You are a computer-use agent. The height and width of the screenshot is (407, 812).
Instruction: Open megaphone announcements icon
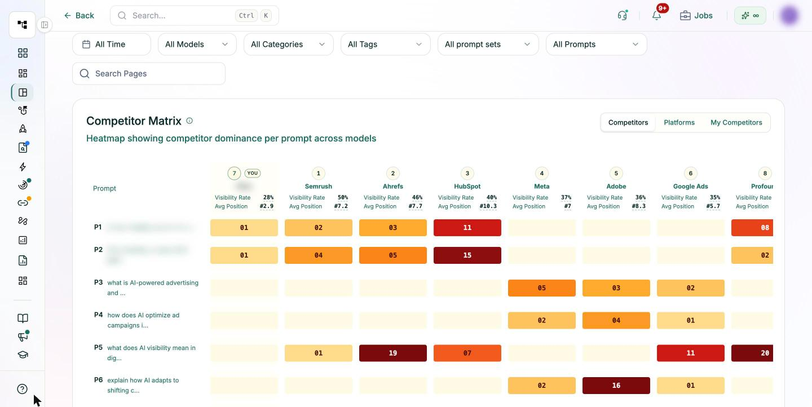(x=23, y=337)
